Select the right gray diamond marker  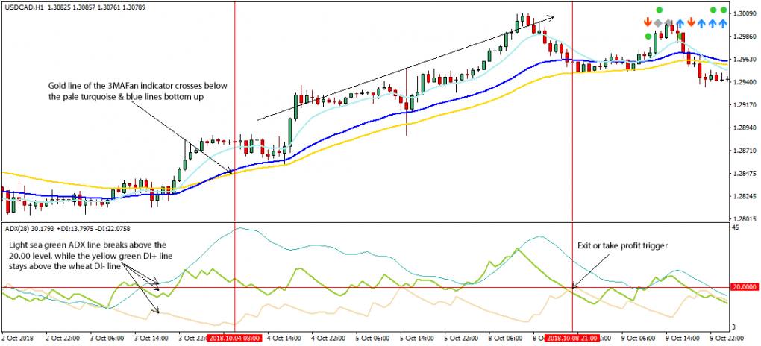(x=669, y=23)
